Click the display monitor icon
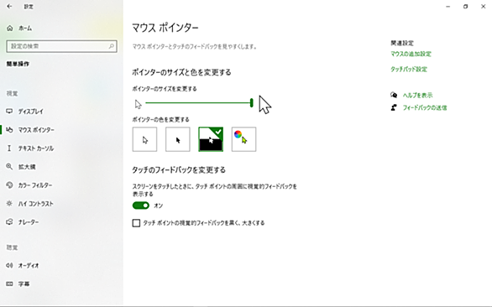Screen dimensions: 492x307 (x=9, y=112)
